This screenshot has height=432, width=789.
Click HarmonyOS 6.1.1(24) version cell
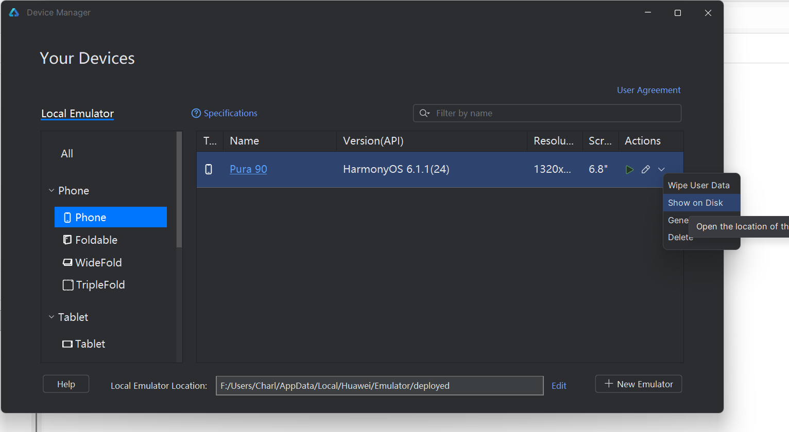pyautogui.click(x=396, y=169)
